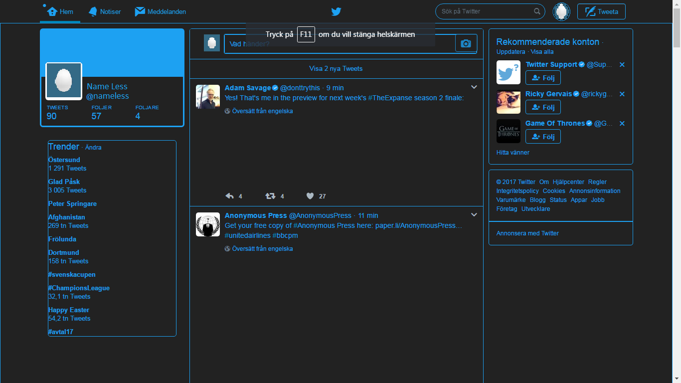Screen dimensions: 681x383
Task: Open Twitter Support avatar icon
Action: pos(509,72)
